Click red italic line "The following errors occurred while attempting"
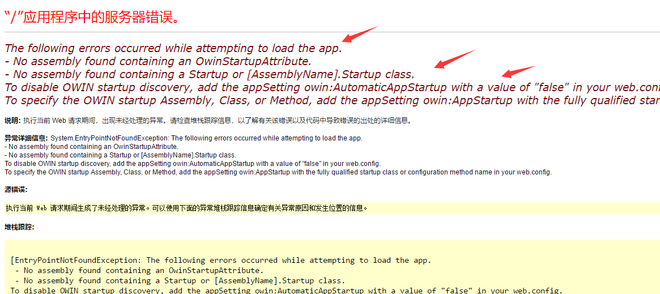Viewport: 660px width, 294px height. (173, 48)
